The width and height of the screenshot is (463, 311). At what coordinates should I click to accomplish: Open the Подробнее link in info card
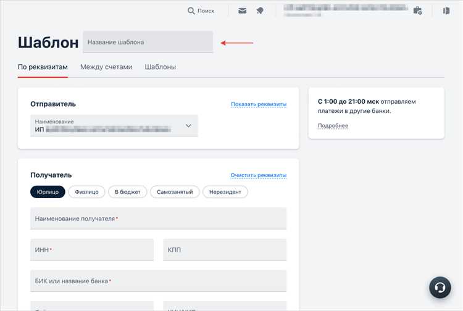pos(333,126)
